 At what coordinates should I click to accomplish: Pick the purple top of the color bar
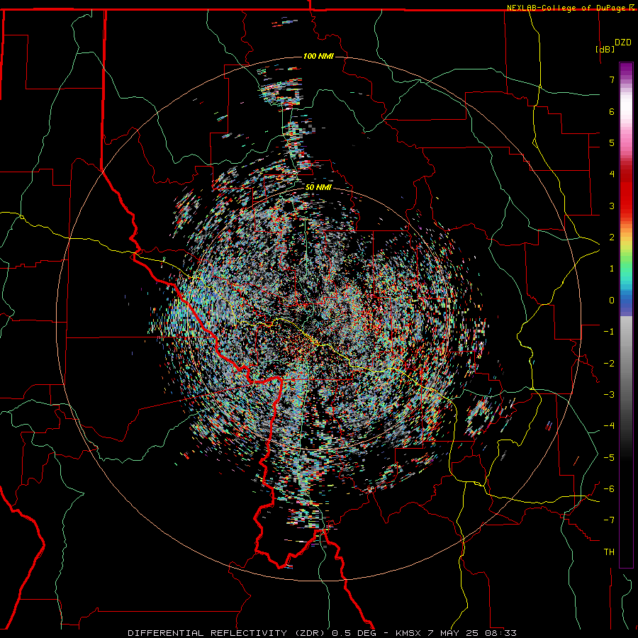(x=626, y=67)
